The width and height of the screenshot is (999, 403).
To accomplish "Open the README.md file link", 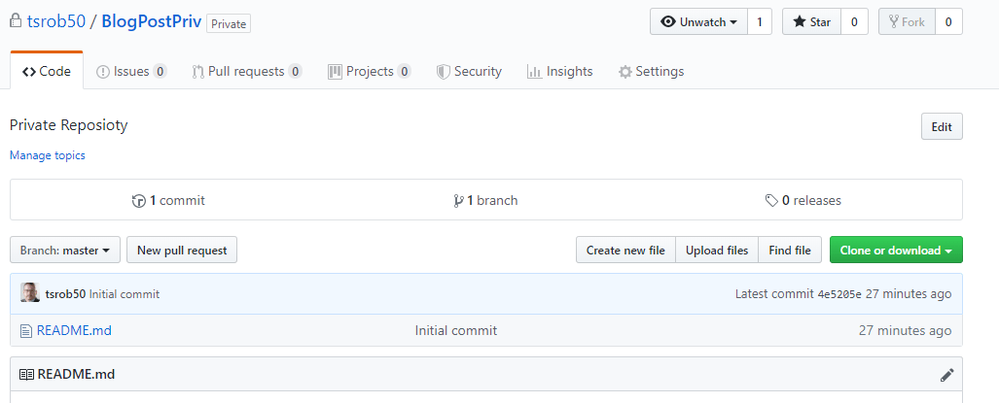I will coord(74,330).
